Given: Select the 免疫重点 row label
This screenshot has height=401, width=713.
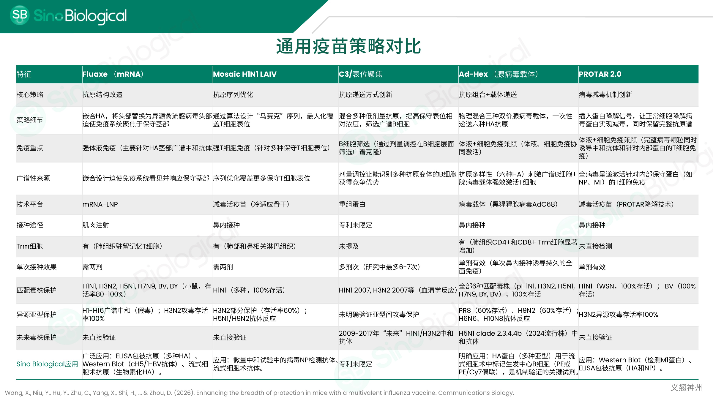Looking at the screenshot, I should 30,148.
